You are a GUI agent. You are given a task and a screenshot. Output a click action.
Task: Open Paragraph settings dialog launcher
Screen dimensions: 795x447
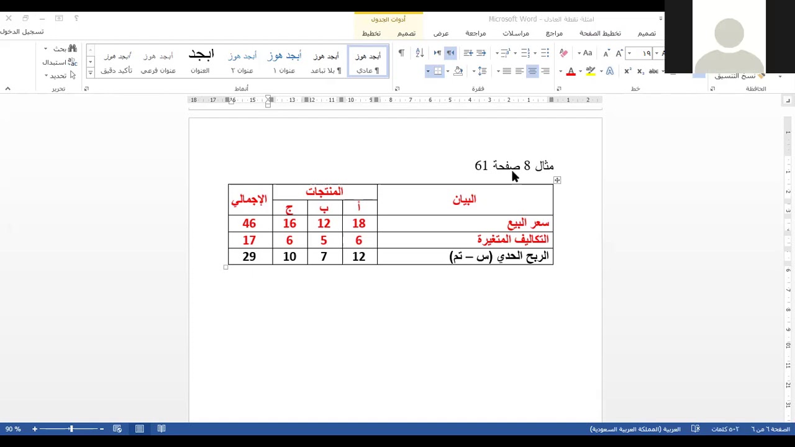(397, 89)
